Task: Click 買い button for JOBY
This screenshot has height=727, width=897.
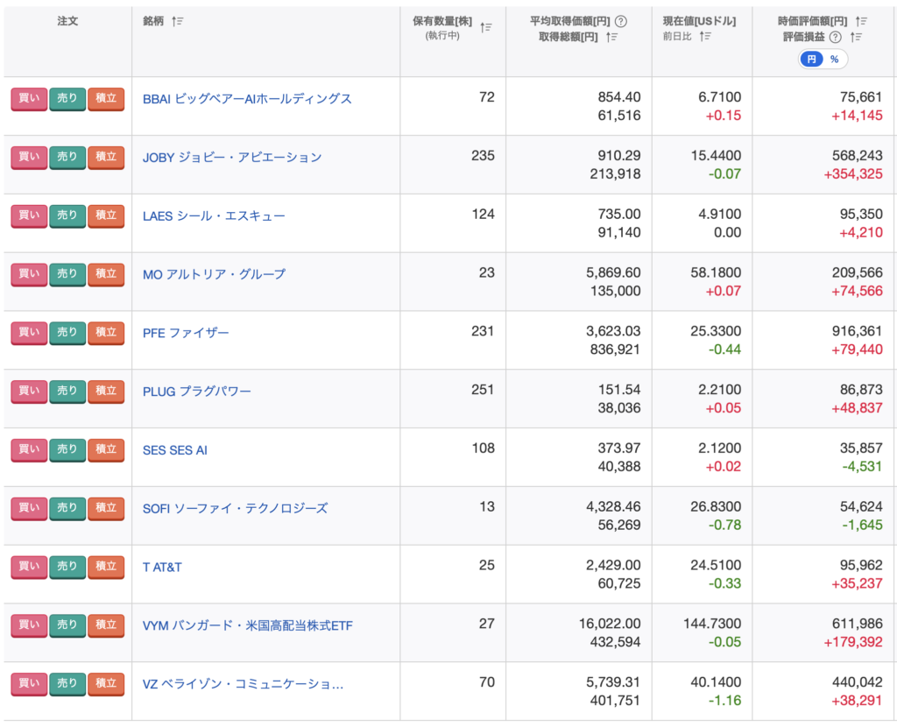Action: [29, 158]
